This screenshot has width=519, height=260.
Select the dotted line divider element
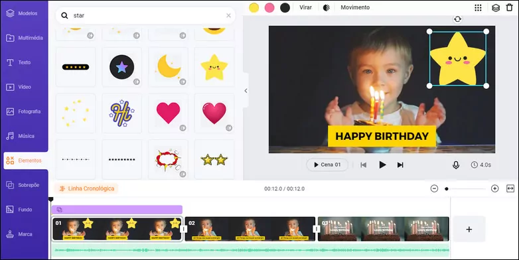pyautogui.click(x=76, y=159)
